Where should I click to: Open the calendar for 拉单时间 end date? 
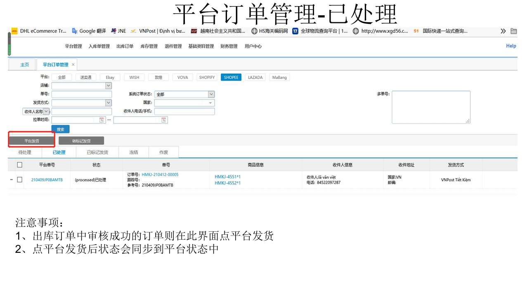tap(164, 120)
